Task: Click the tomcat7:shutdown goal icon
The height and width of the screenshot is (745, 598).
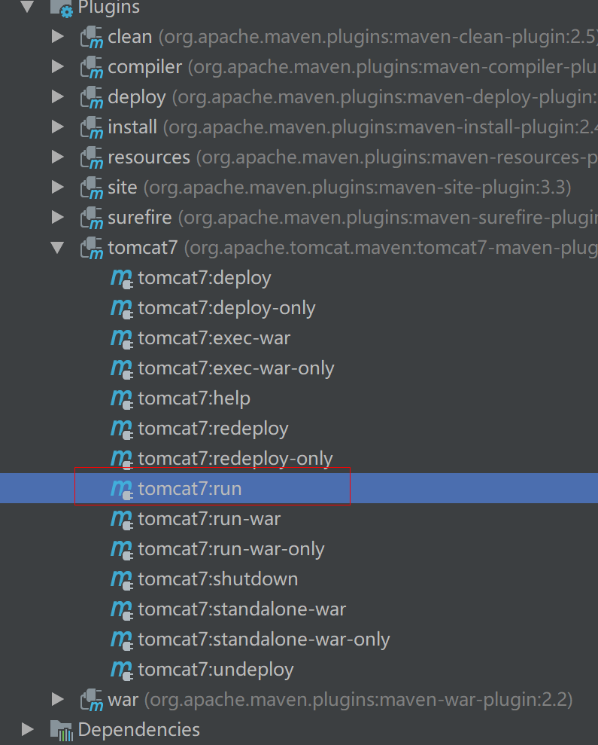Action: (122, 580)
